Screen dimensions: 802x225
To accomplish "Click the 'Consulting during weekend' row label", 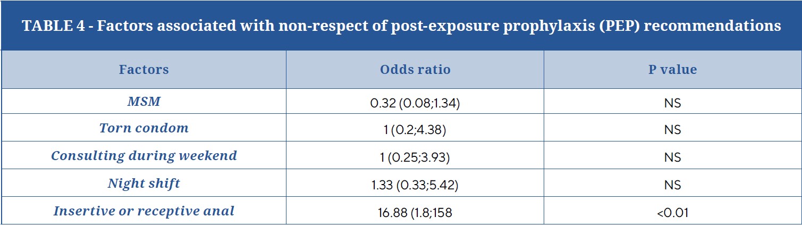I will 144,156.
